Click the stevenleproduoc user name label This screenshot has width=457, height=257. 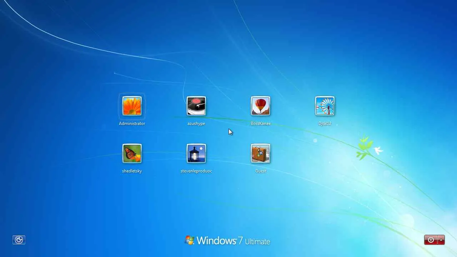pos(196,171)
